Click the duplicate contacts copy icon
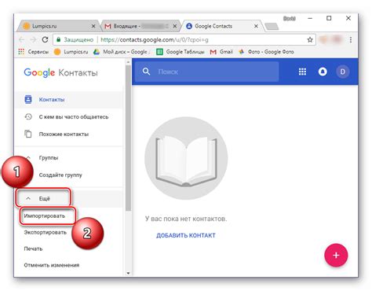This screenshot has height=291, width=372. tap(28, 134)
